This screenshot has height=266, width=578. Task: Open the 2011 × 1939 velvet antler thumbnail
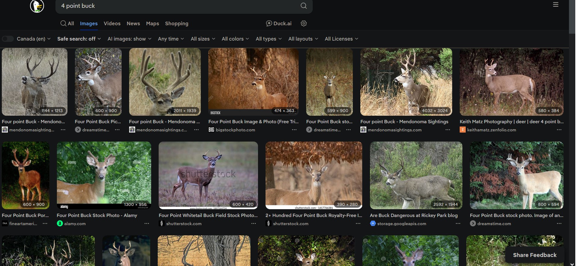[x=165, y=82]
